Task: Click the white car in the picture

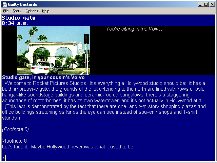Action: tap(45, 68)
